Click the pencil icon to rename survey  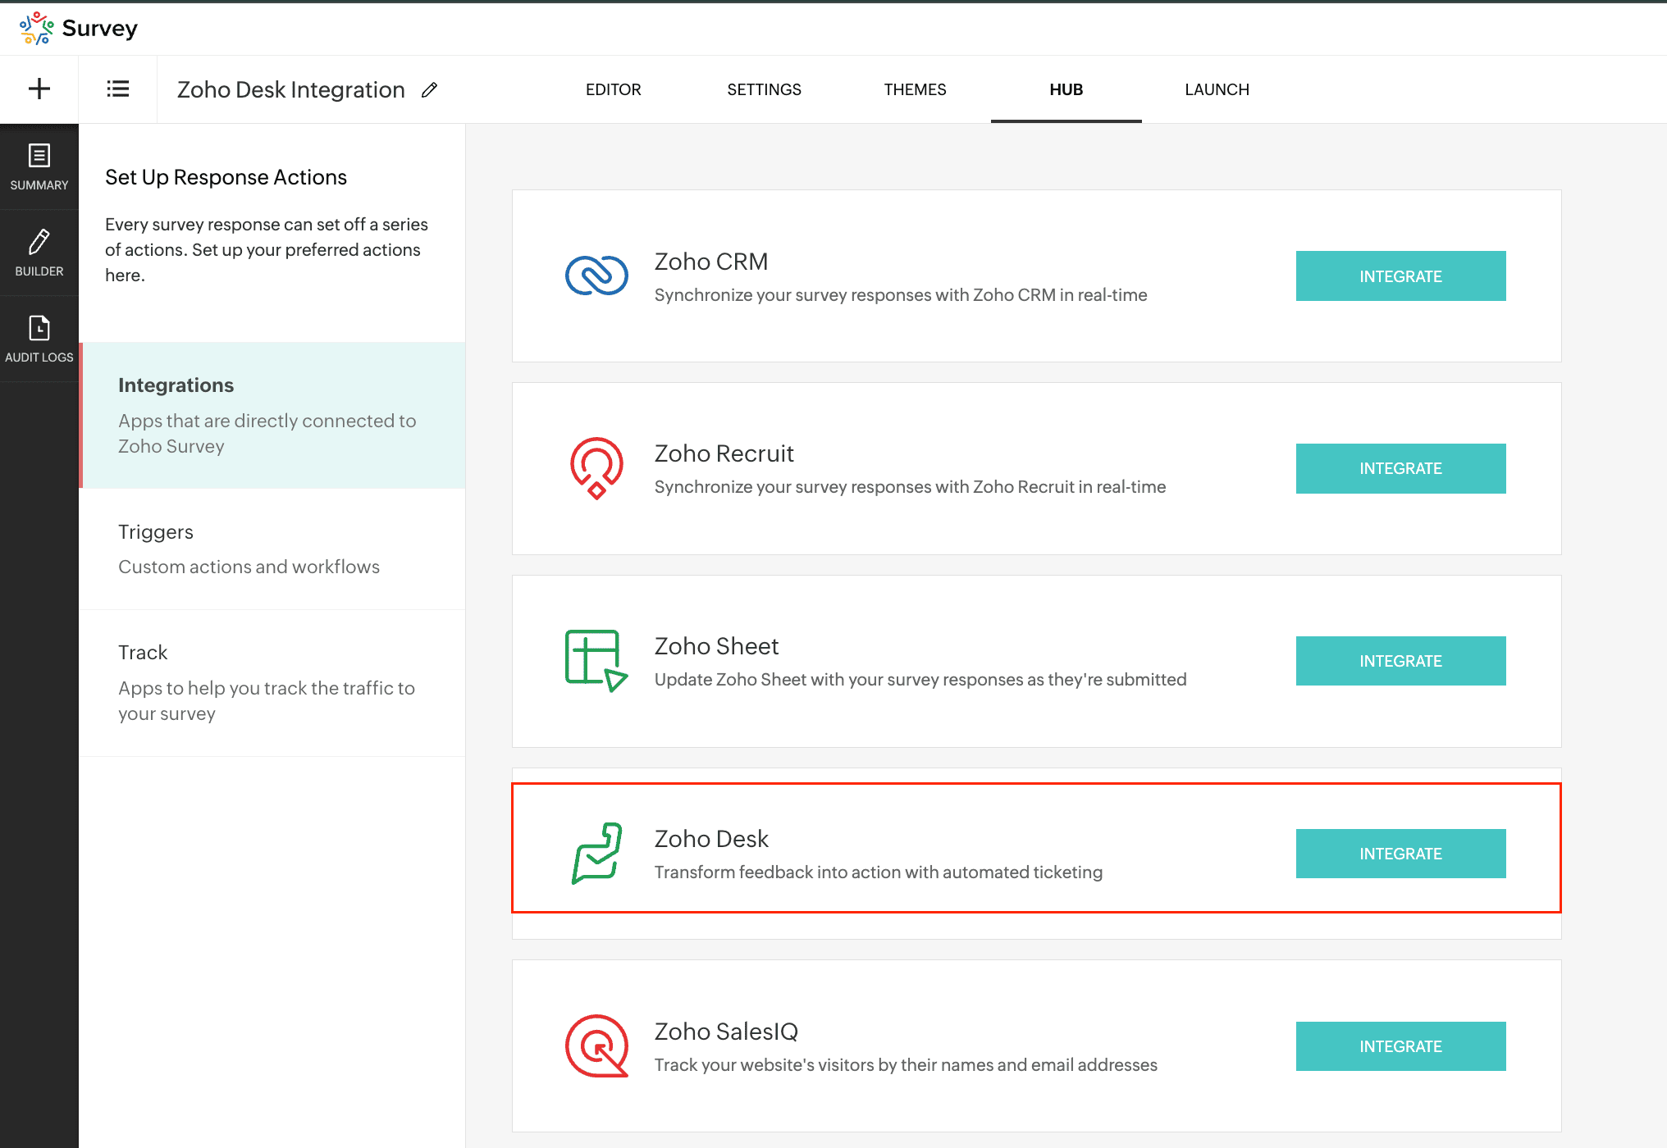[x=429, y=89]
